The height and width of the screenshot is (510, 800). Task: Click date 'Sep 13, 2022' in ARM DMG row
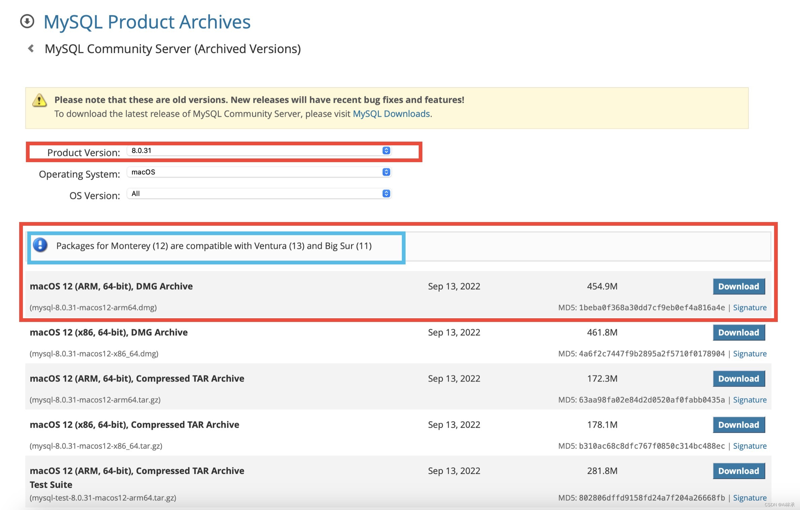[x=454, y=286]
